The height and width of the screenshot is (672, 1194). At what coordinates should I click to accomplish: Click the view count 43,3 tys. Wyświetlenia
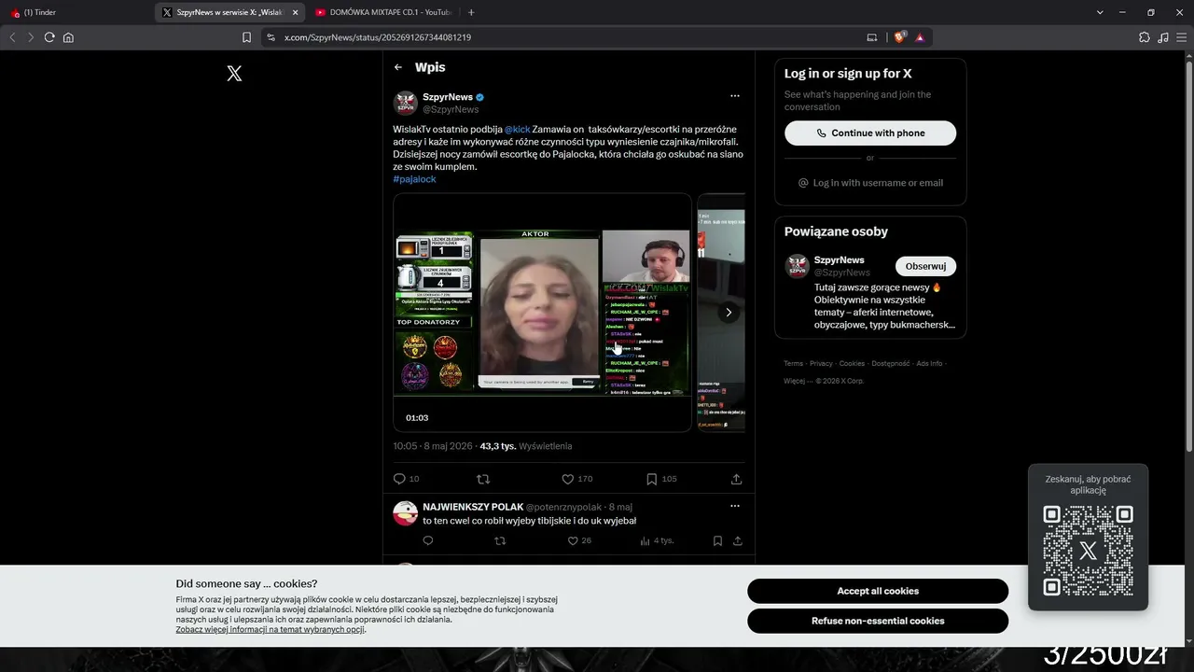[526, 446]
